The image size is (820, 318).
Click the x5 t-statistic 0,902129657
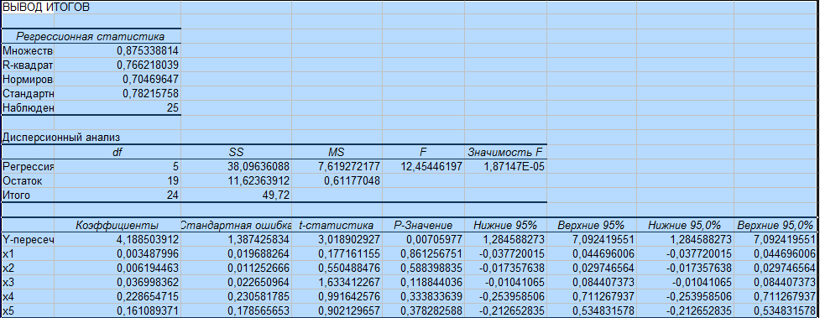point(349,311)
